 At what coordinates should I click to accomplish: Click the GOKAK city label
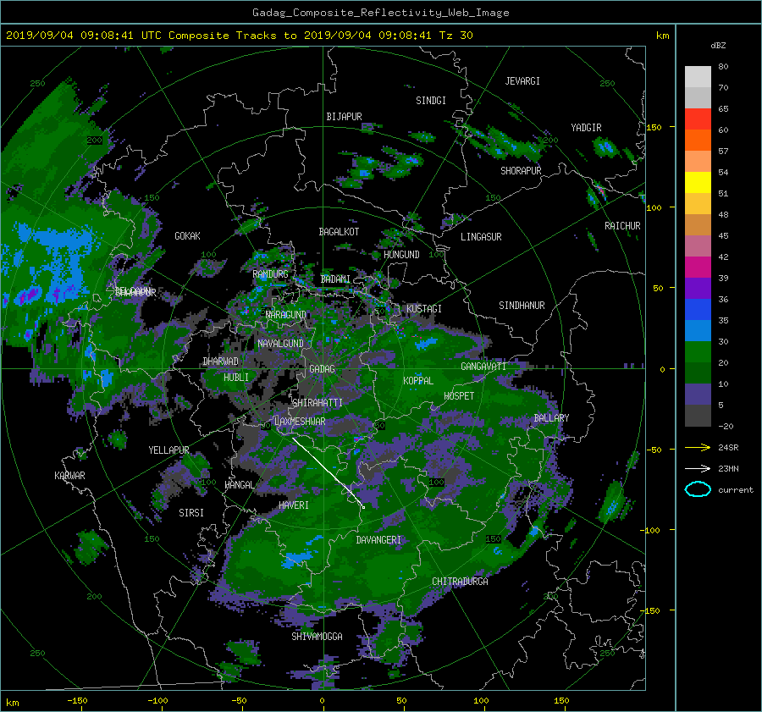click(x=187, y=236)
